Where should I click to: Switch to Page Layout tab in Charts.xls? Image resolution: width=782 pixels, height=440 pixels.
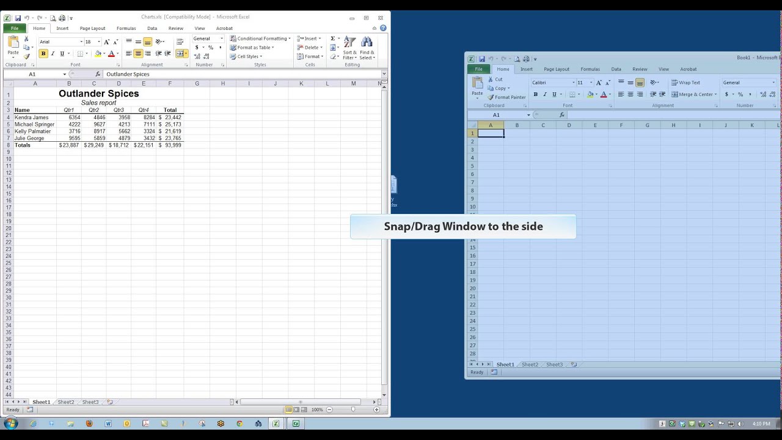(x=92, y=28)
